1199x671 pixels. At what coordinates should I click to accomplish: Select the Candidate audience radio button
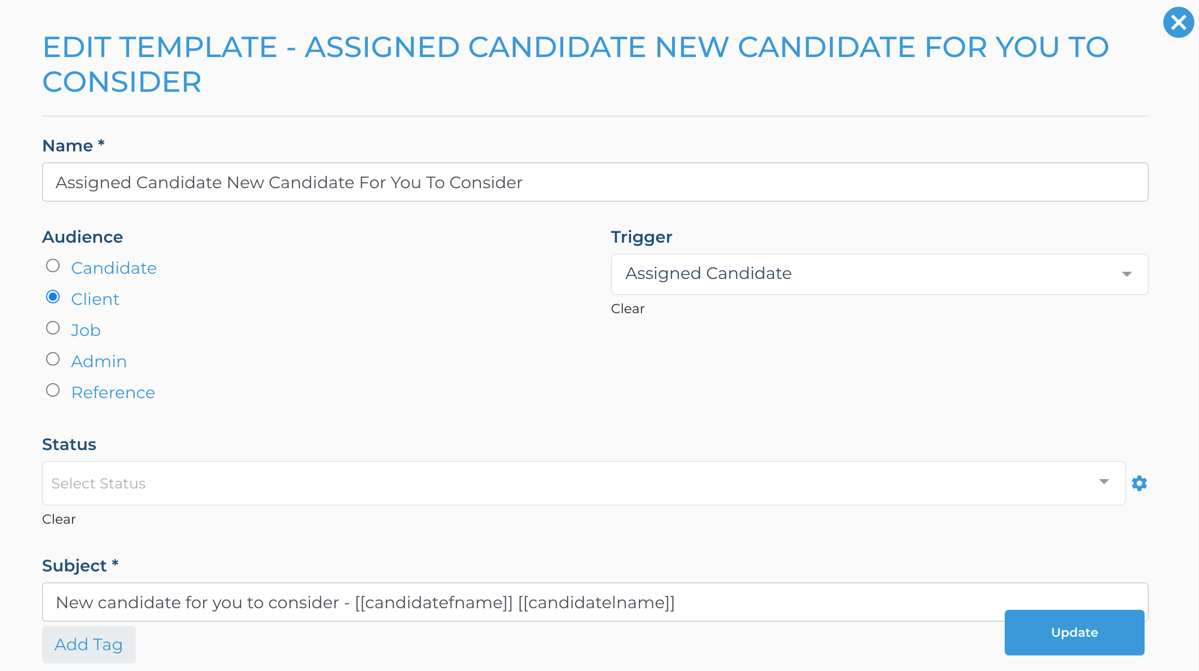point(53,266)
